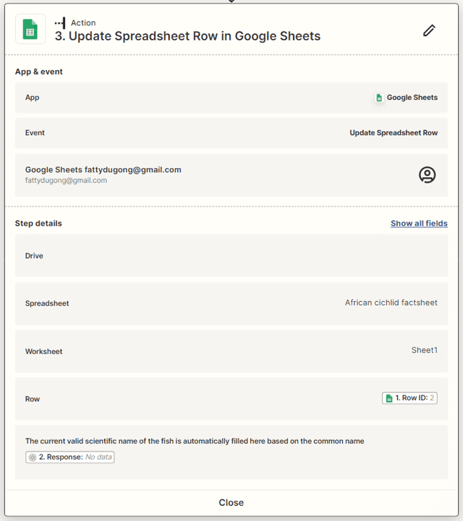
Task: Select the '2. Response: No data' pill
Action: [69, 457]
